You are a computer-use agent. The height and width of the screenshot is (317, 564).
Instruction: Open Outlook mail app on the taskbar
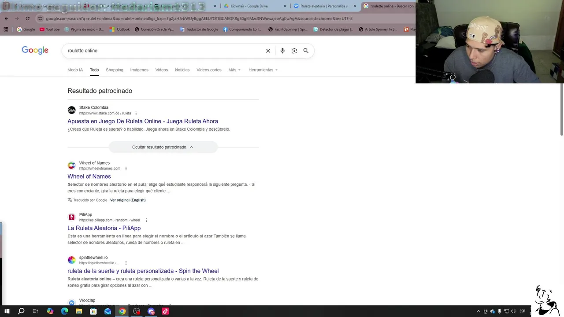108,311
